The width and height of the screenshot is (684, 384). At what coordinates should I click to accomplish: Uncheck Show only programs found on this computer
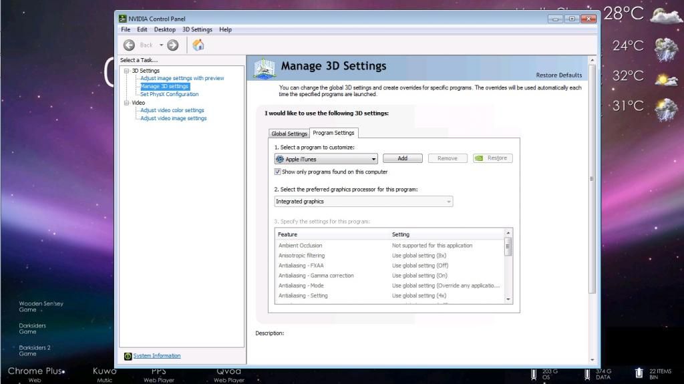278,172
